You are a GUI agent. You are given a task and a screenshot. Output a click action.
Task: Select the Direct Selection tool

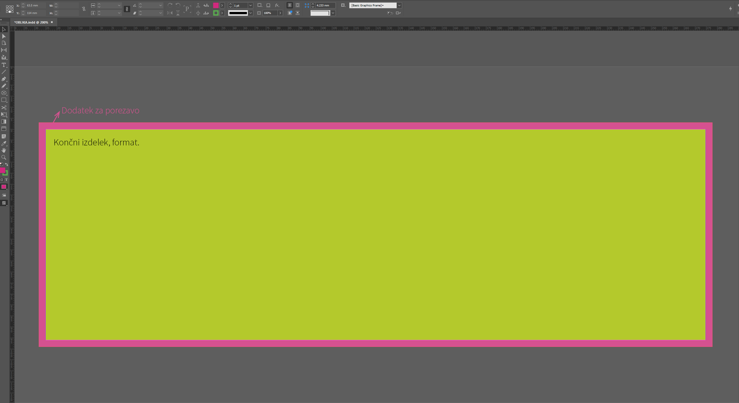click(4, 36)
